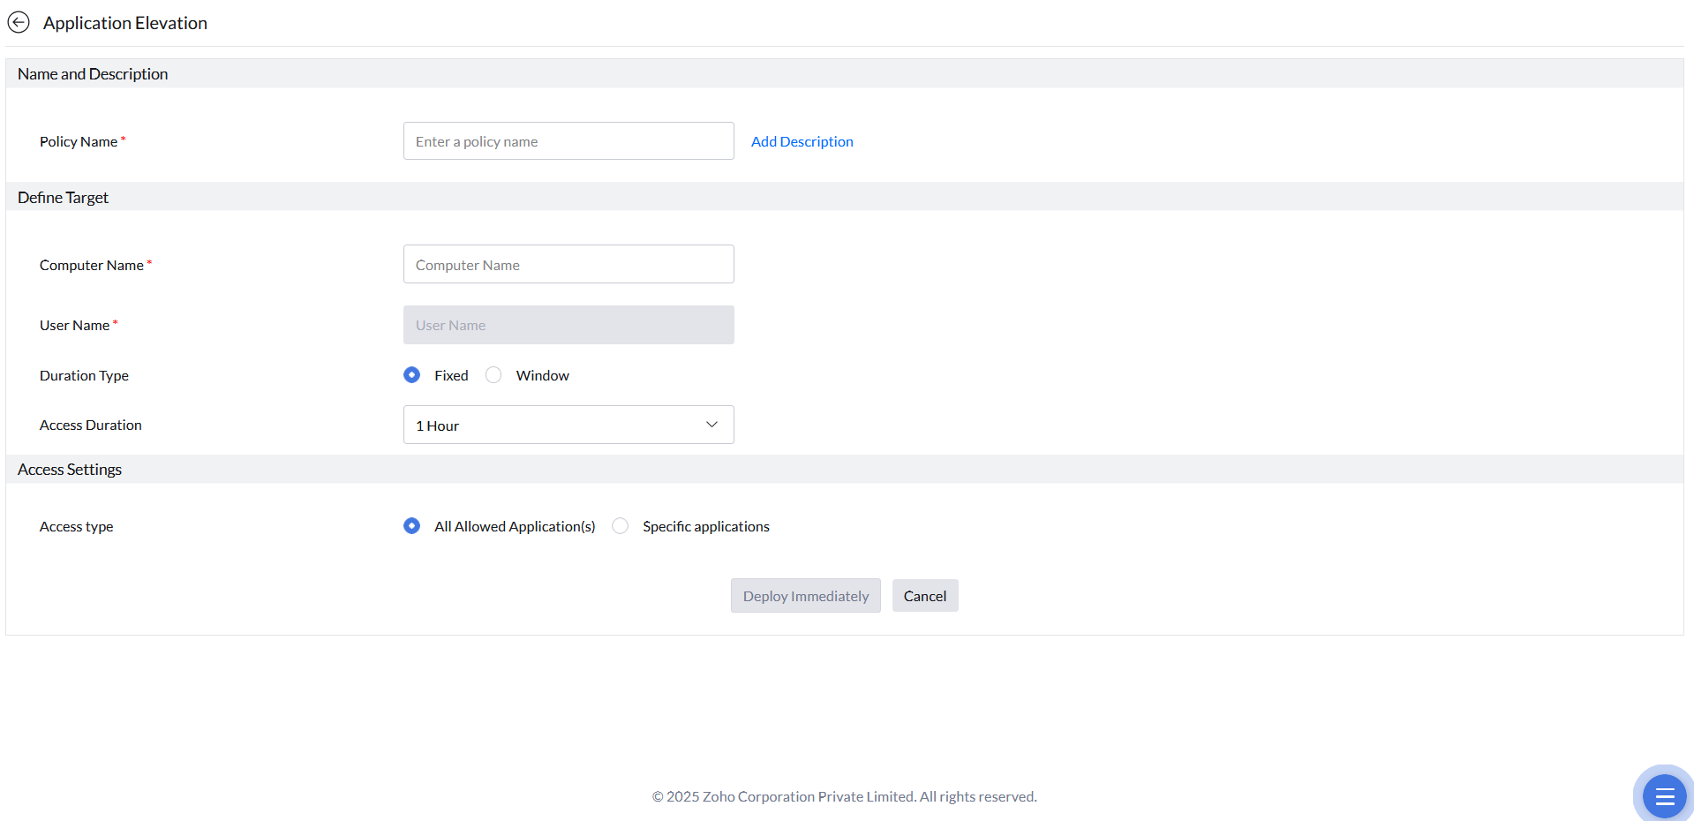This screenshot has width=1694, height=821.
Task: Select the Fixed duration type radio
Action: (x=412, y=375)
